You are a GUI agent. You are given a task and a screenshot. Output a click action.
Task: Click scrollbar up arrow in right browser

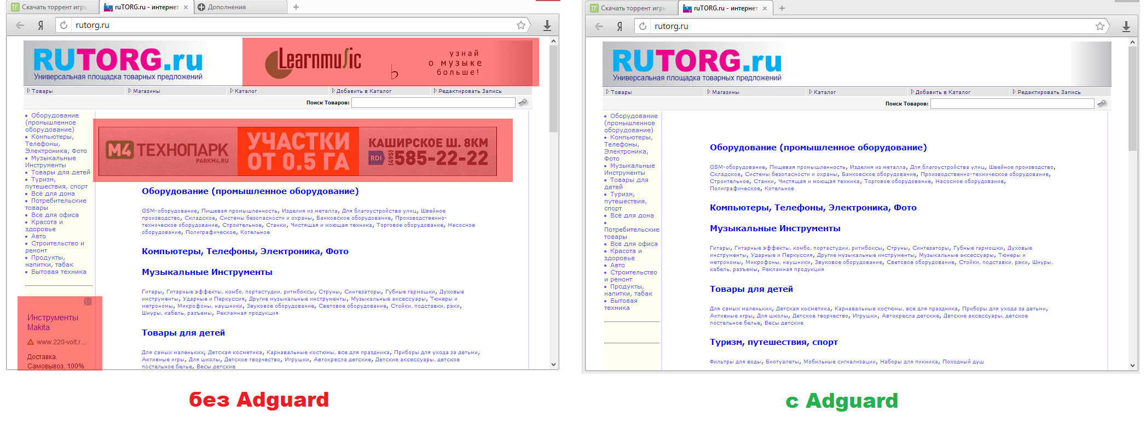pos(1132,42)
